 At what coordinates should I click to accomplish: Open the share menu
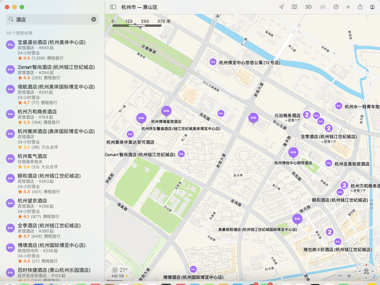click(x=360, y=7)
